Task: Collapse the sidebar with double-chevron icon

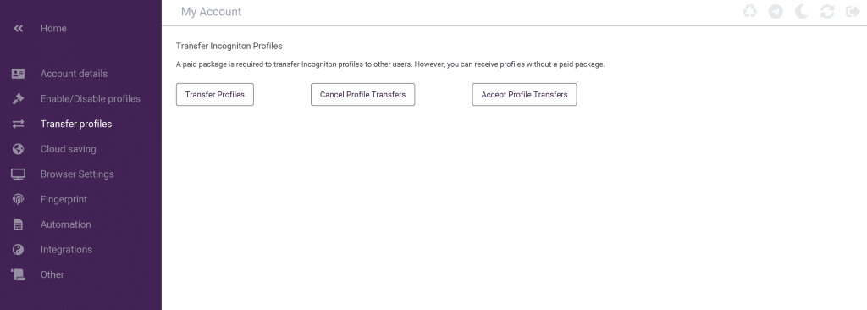Action: pyautogui.click(x=19, y=28)
